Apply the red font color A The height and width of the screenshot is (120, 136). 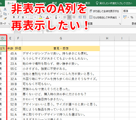(47, 17)
